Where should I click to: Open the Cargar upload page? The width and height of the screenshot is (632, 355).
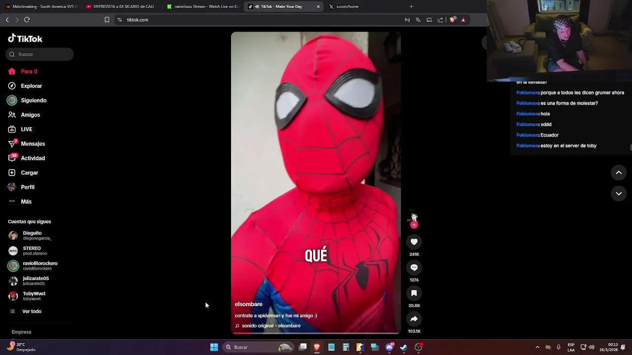[23, 173]
